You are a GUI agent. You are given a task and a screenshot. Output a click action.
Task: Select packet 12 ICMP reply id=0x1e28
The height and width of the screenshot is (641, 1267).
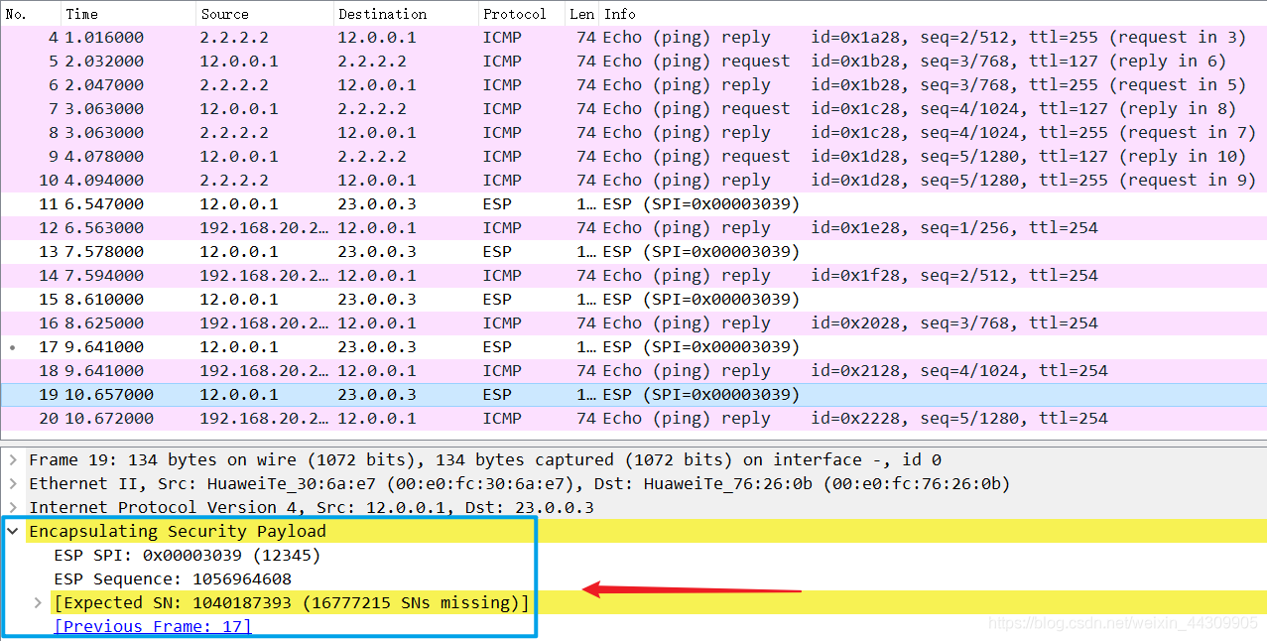tap(633, 228)
